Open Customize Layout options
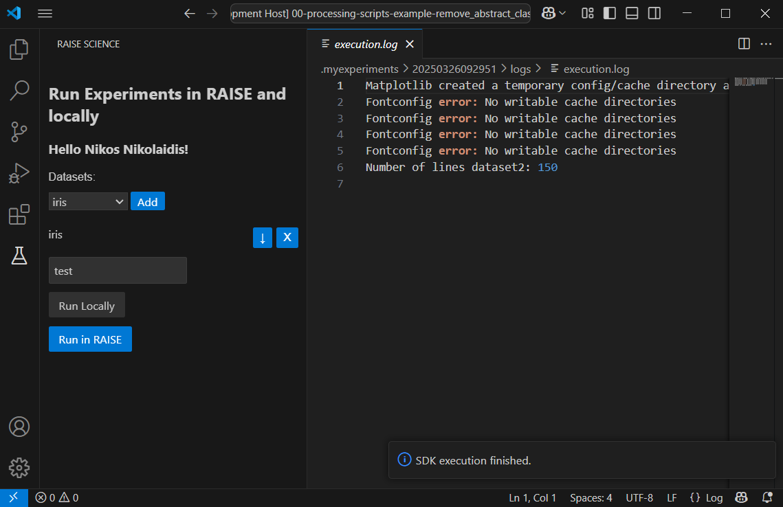Viewport: 783px width, 507px height. (x=588, y=14)
